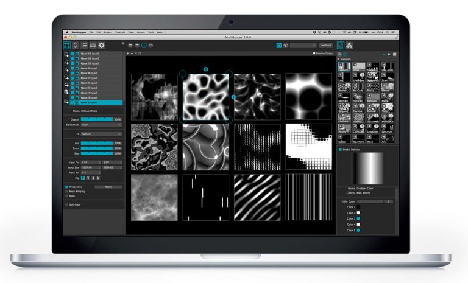Viewport: 468px width, 283px height.
Task: Toggle the Preview Output checkbox
Action: (314, 54)
